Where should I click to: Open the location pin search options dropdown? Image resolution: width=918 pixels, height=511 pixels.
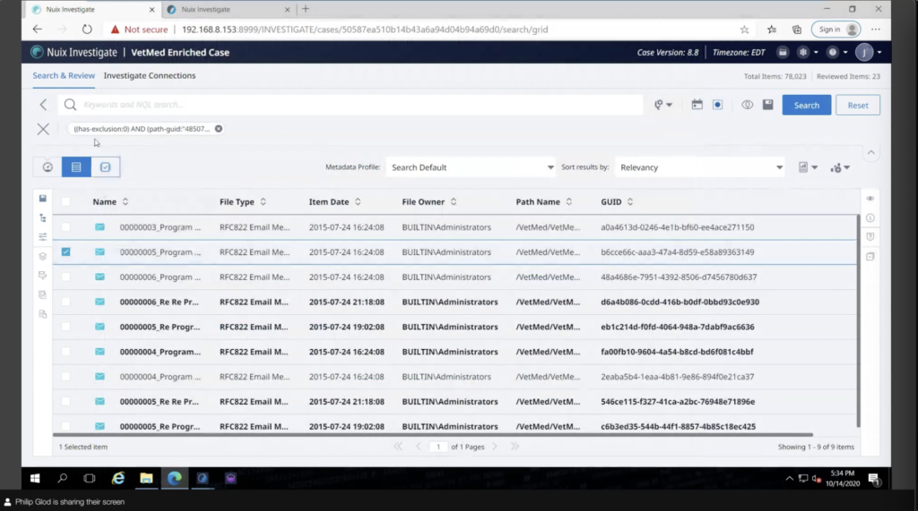pyautogui.click(x=663, y=105)
